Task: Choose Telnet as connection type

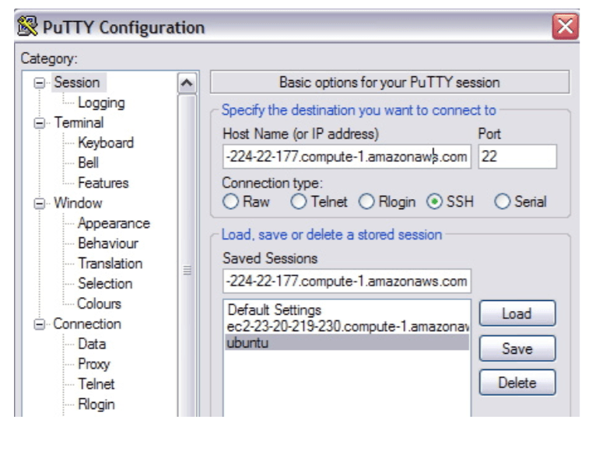Action: tap(299, 202)
